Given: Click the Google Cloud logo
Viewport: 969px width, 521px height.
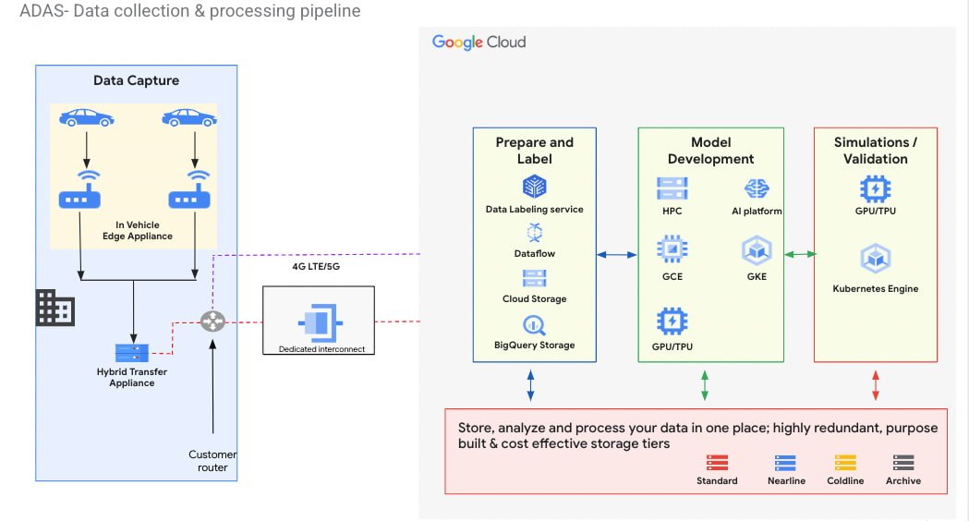Looking at the screenshot, I should tap(478, 42).
